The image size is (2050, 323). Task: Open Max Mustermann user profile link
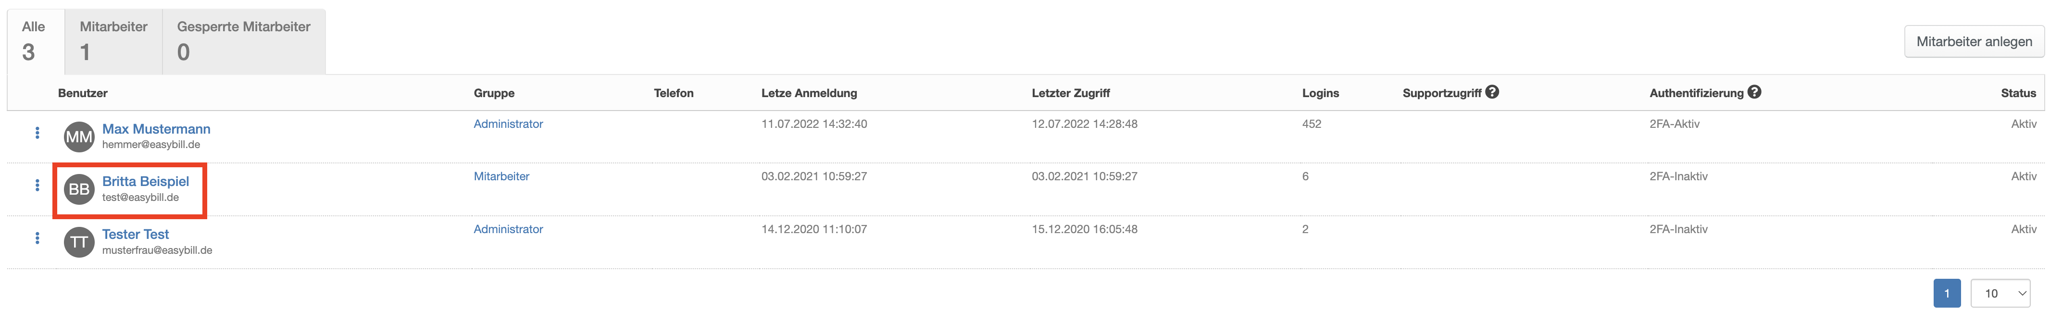click(156, 129)
